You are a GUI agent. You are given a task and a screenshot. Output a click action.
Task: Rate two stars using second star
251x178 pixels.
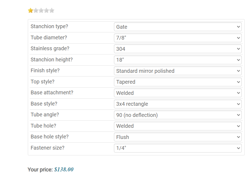tap(36, 11)
